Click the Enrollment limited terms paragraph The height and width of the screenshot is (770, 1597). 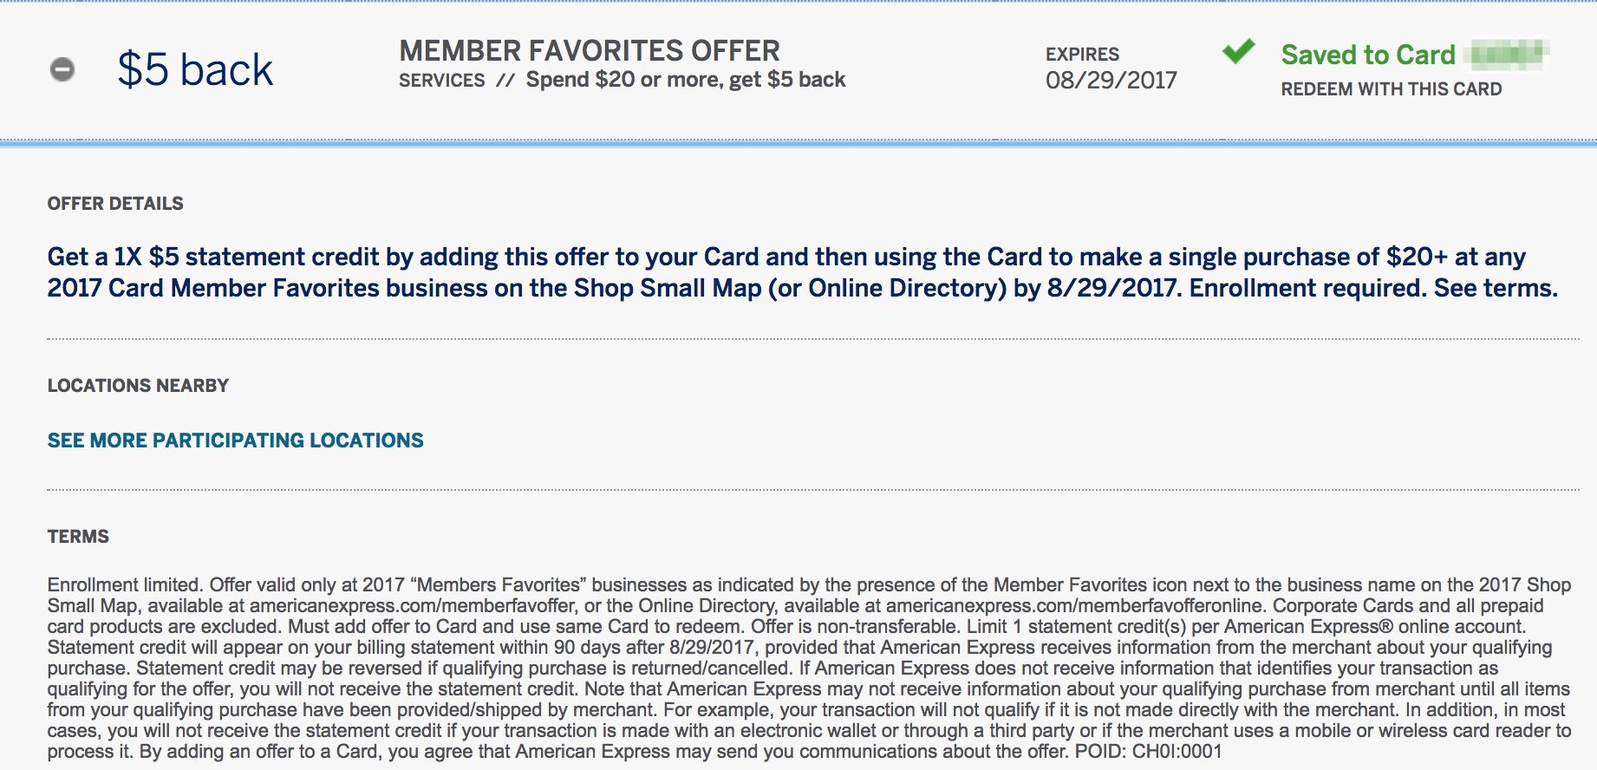pos(809,668)
